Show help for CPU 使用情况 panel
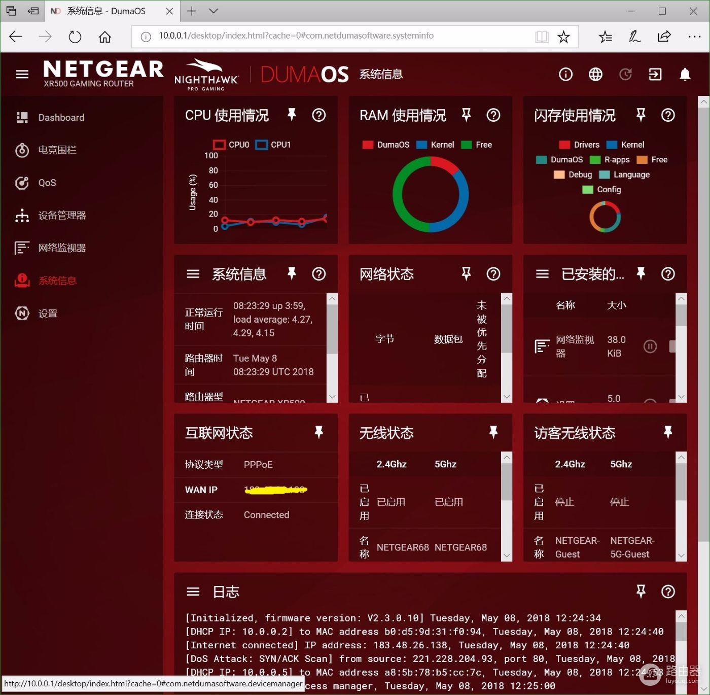This screenshot has width=710, height=695. coord(318,115)
